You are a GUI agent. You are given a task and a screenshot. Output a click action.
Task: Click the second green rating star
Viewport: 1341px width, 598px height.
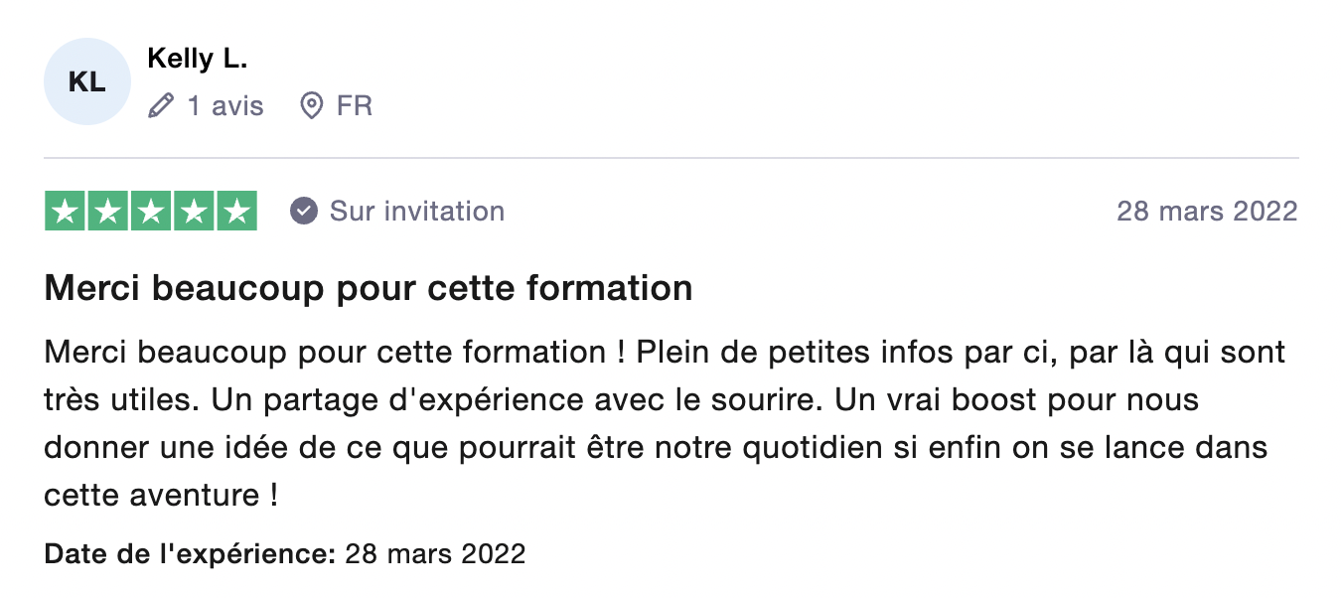[x=108, y=212]
